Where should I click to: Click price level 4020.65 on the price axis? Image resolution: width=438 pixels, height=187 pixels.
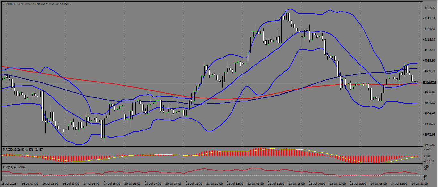429,103
